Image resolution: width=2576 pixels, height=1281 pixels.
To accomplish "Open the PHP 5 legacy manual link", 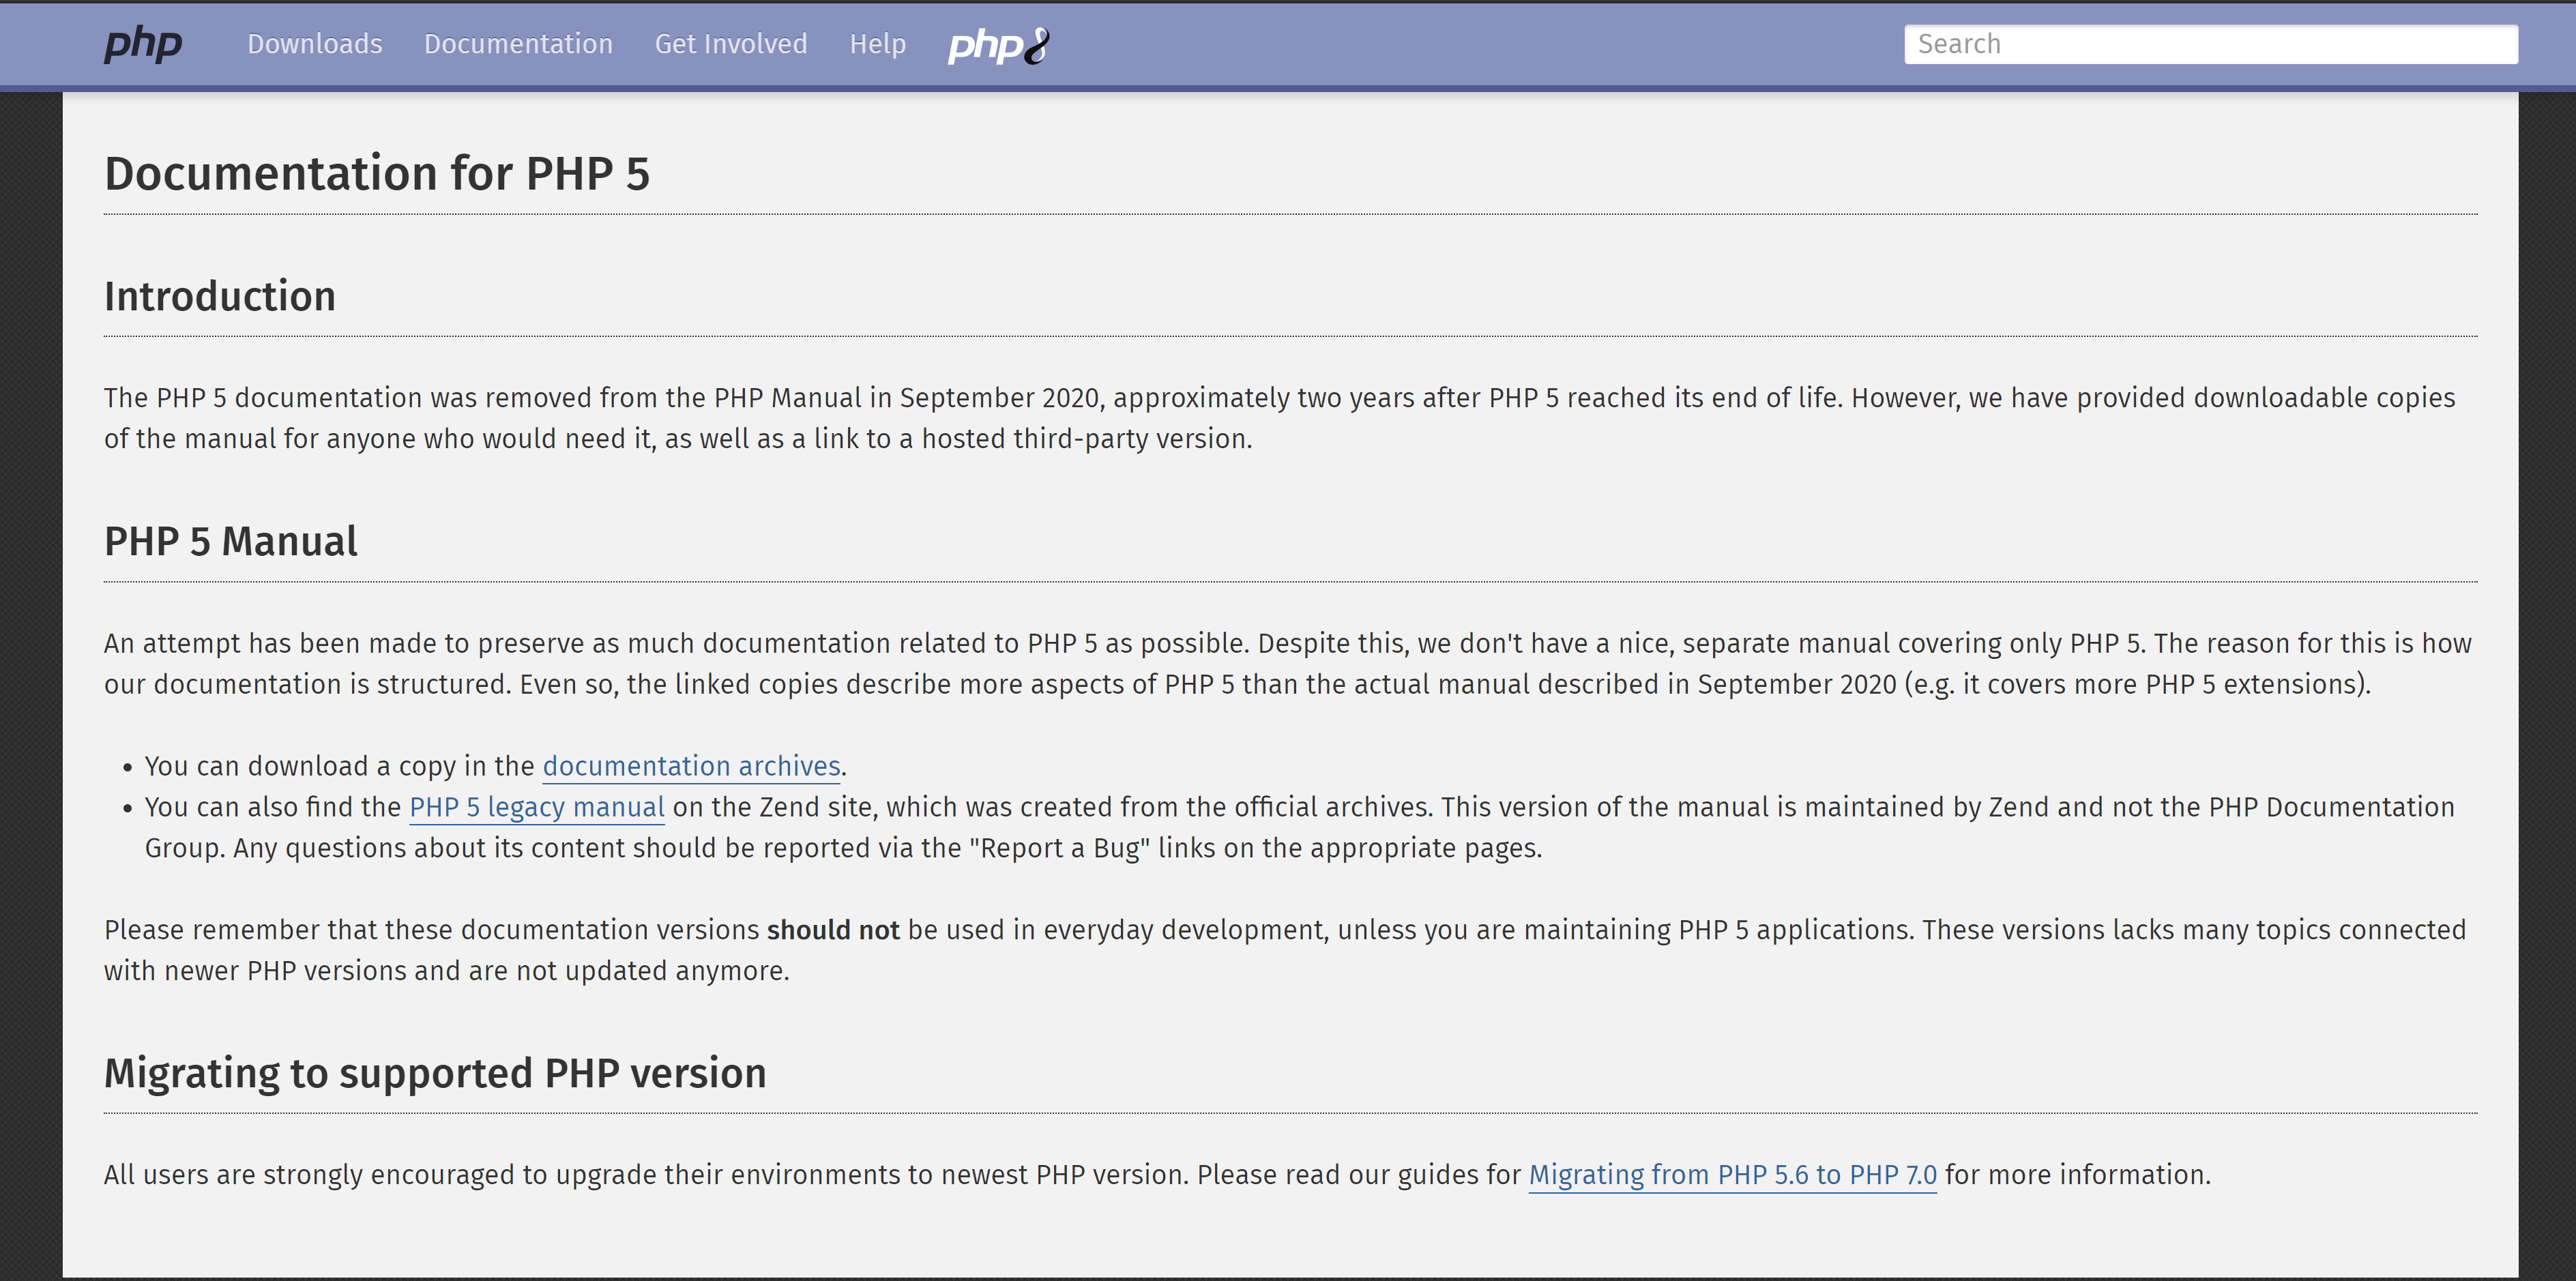I will point(537,807).
